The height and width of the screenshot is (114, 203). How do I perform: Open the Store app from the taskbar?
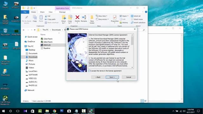coord(32,111)
